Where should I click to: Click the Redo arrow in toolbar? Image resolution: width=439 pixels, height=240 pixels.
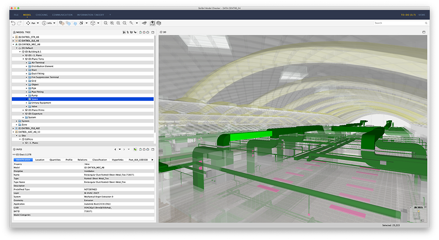click(19, 23)
